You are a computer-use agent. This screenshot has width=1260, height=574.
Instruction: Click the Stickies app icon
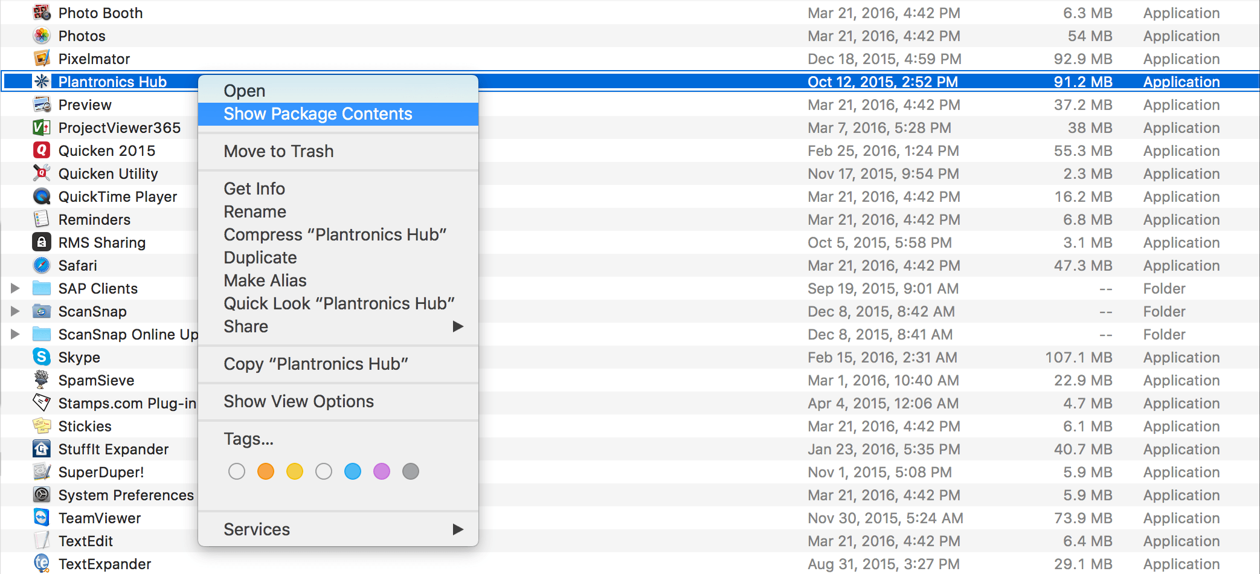pos(42,426)
